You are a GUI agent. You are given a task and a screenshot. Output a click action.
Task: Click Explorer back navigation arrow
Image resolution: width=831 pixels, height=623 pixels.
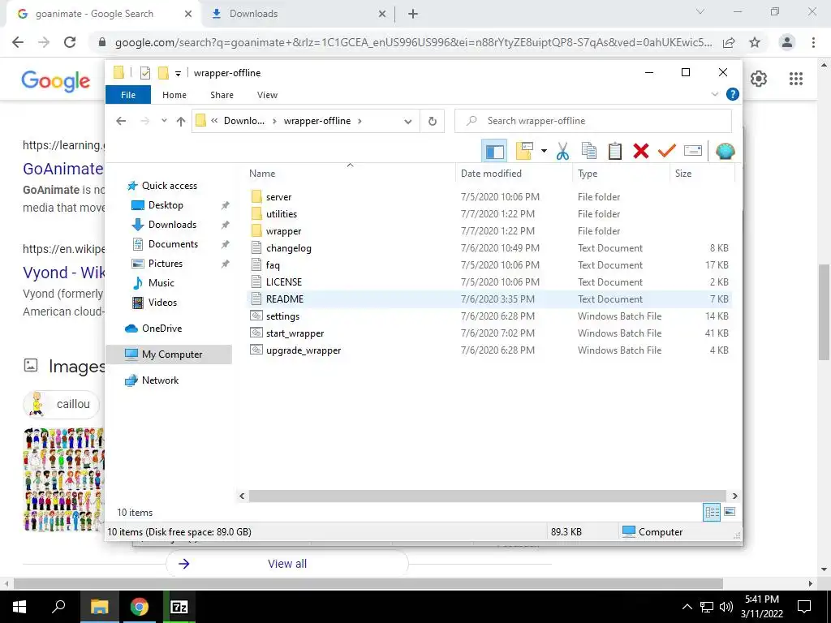121,122
